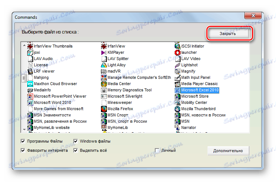Viewport: 276px width, 182px height.
Task: Select the Mobility Center icon
Action: click(178, 103)
